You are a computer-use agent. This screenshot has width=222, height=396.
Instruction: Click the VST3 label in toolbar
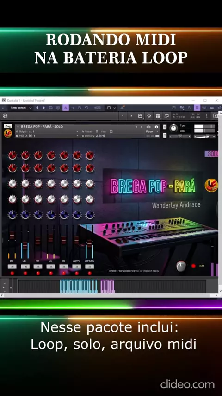point(97,108)
